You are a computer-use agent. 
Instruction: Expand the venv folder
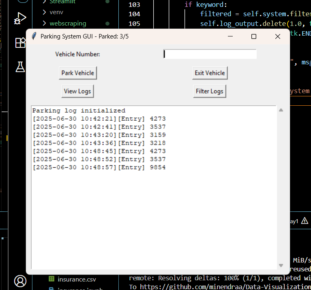(x=44, y=12)
